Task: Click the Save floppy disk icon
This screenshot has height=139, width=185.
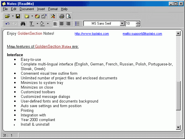Action: click(18, 16)
